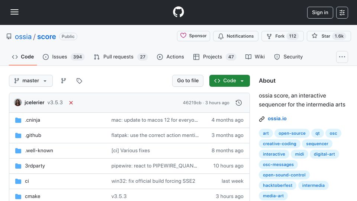Select the digital-art topic tag
The width and height of the screenshot is (357, 201).
[x=324, y=154]
